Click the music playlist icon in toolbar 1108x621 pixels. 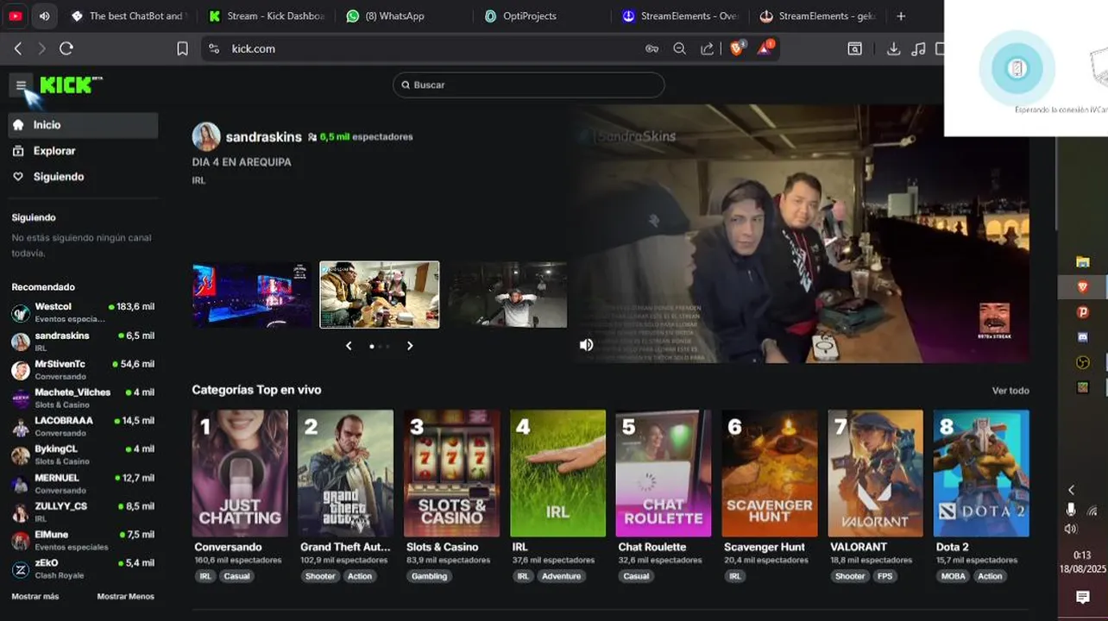point(918,49)
